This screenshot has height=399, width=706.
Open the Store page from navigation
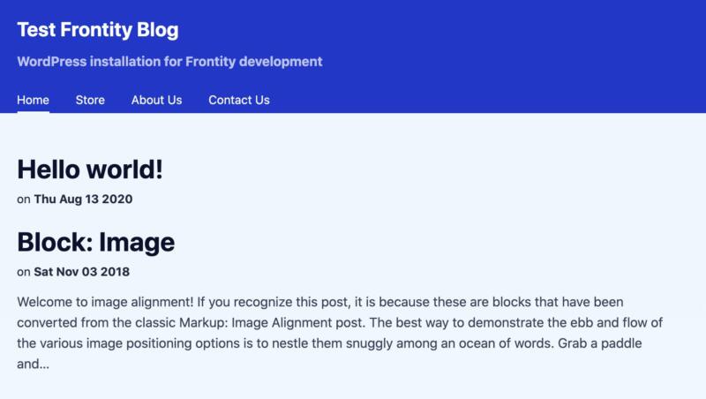(90, 100)
